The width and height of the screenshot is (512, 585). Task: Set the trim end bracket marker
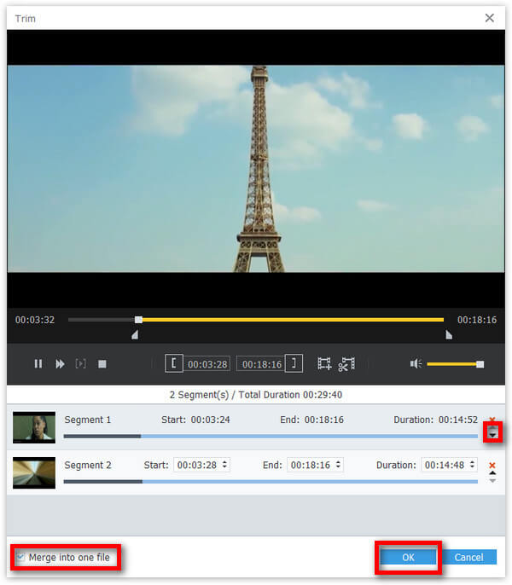[294, 364]
